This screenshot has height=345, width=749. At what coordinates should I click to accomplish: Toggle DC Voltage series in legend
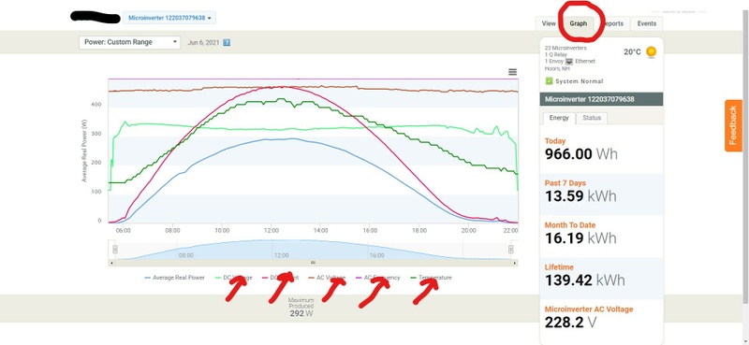tap(234, 278)
